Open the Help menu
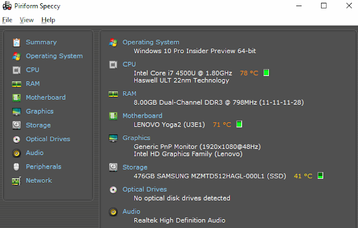This screenshot has height=228, width=358. tap(48, 20)
